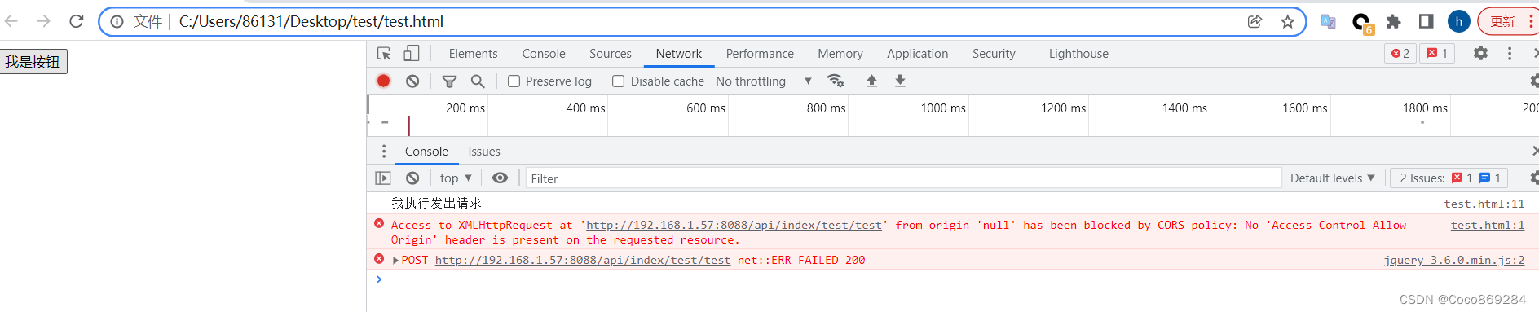
Task: Toggle device toolbar emulation
Action: pyautogui.click(x=412, y=54)
